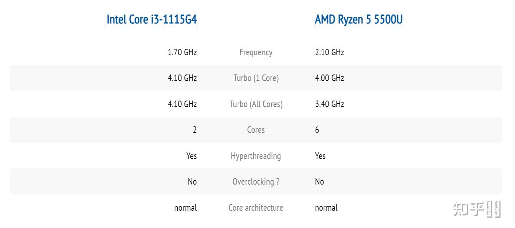Click AMD's 2.10 GHz frequency value
The width and height of the screenshot is (515, 228).
coord(329,52)
